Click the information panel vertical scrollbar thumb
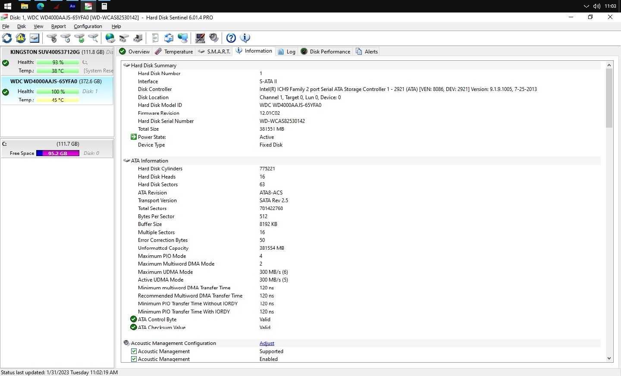The image size is (621, 376). pyautogui.click(x=609, y=98)
